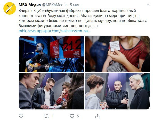Open the МБХ Медиа yellow avatar

coord(10,8)
